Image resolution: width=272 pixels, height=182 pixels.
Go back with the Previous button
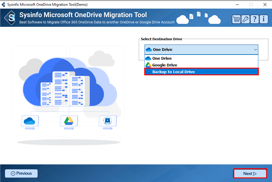pos(21,173)
